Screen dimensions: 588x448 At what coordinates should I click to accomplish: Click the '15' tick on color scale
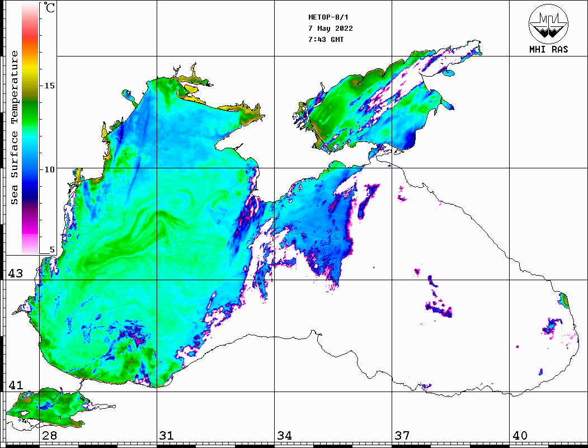click(x=49, y=86)
